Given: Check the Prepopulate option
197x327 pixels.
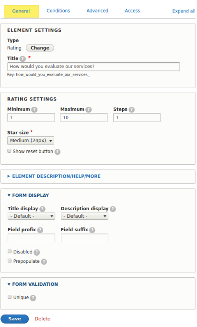Looking at the screenshot, I should [10, 261].
